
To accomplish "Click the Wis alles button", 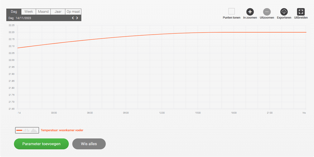I will coord(89,144).
